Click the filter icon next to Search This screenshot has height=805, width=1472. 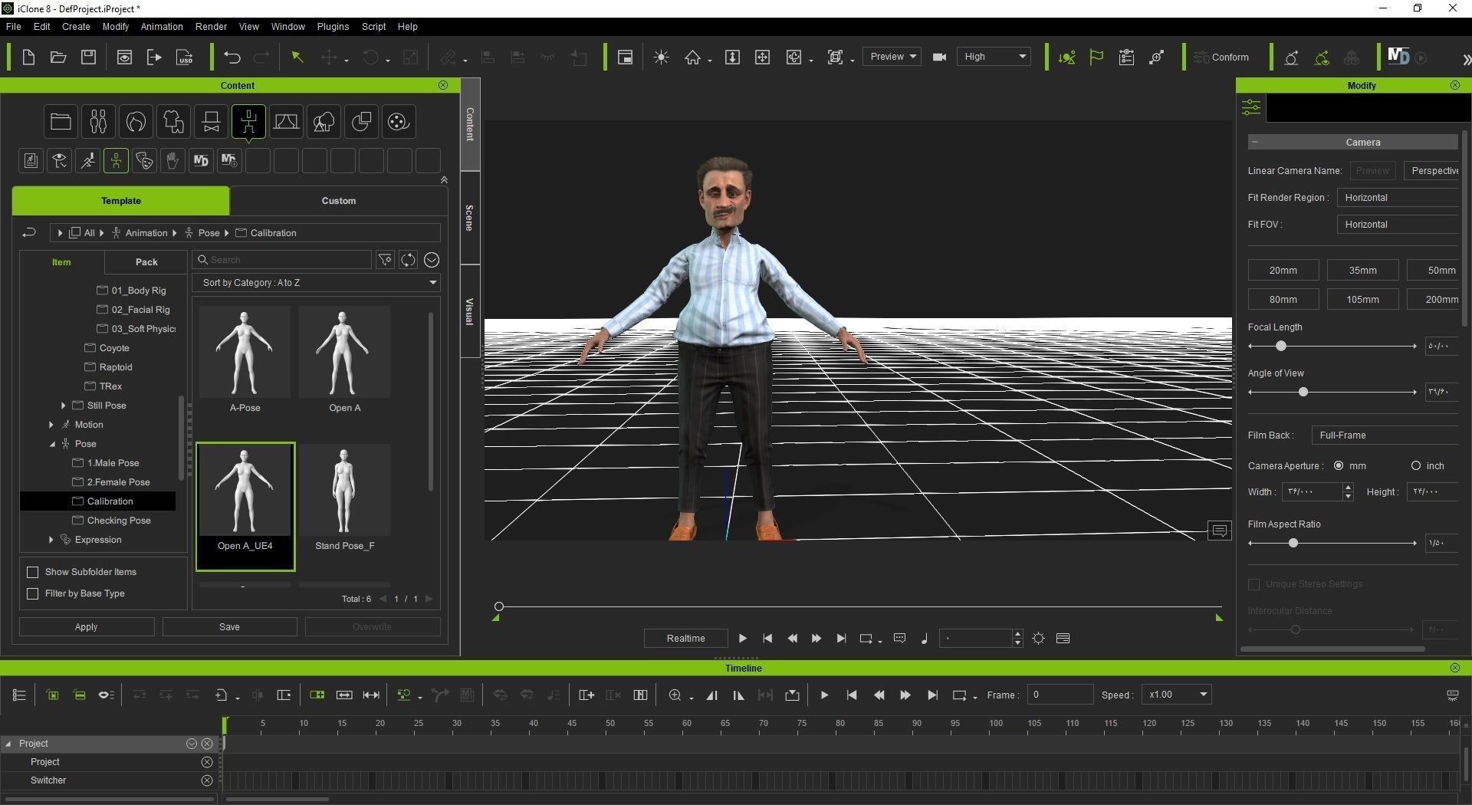[385, 260]
